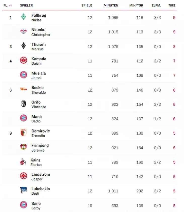Click the Bayern Munich crest beside Musiala

coord(23,75)
